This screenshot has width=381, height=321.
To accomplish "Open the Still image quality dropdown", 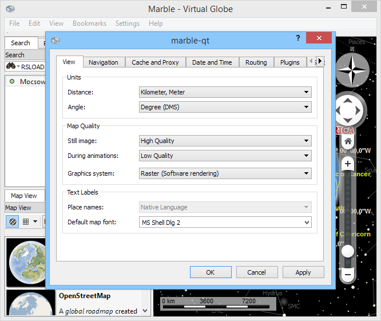I will [225, 141].
